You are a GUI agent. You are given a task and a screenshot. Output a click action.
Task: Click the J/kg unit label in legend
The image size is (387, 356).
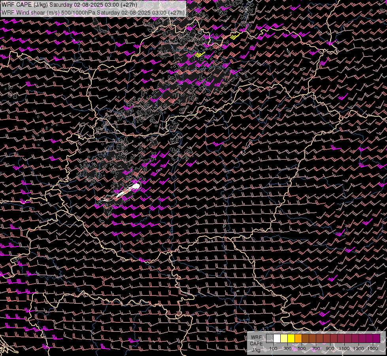tap(256, 350)
